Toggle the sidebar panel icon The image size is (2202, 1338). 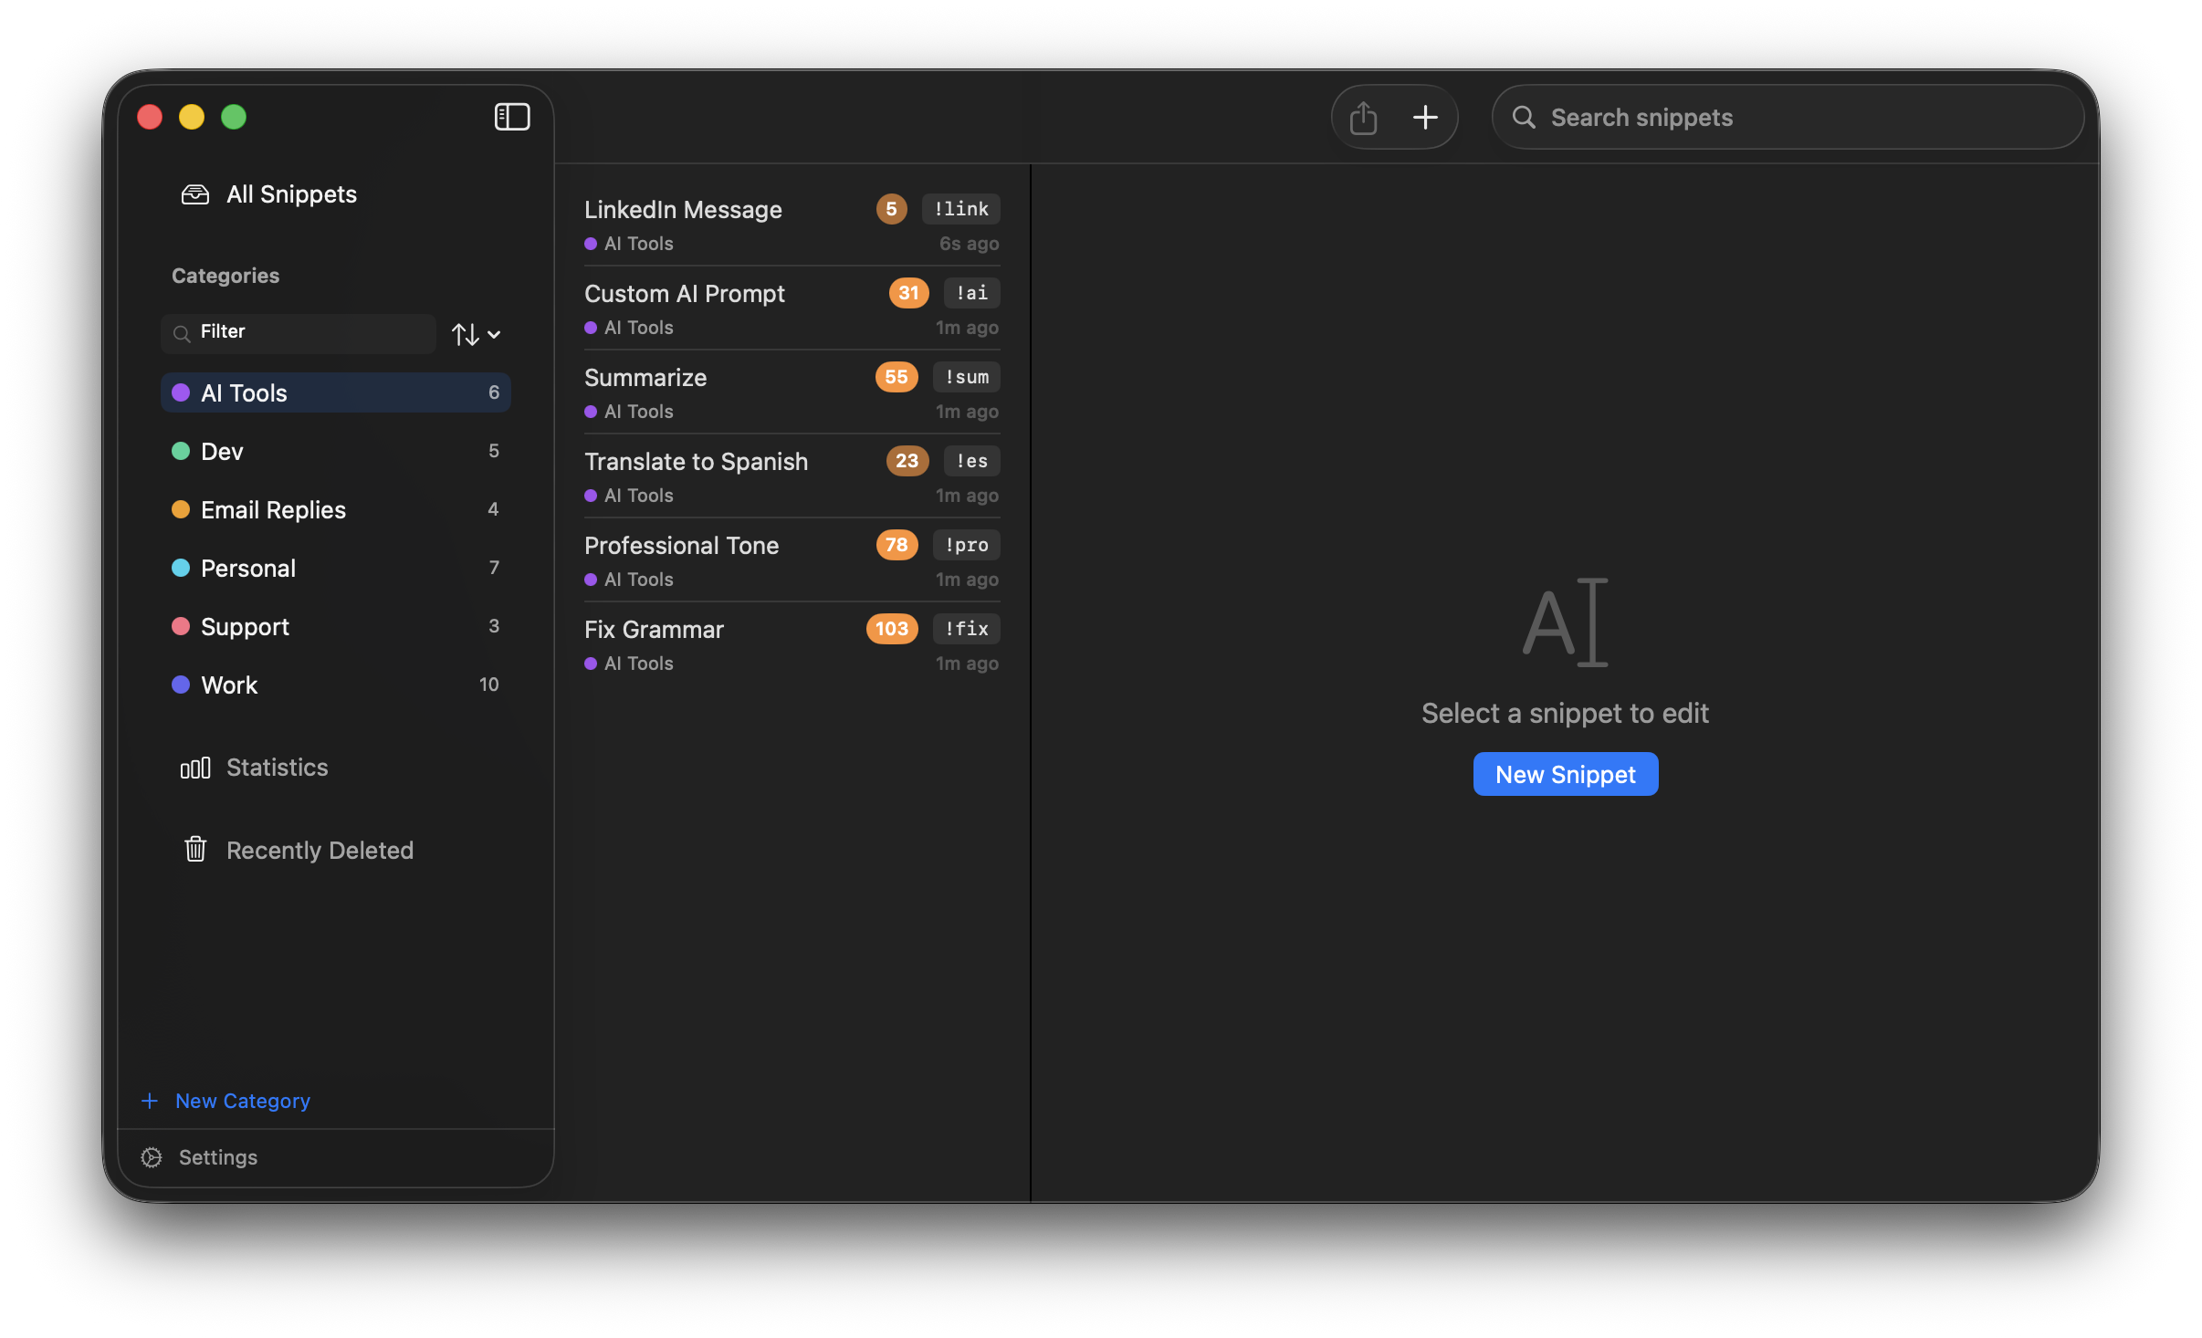click(x=511, y=117)
